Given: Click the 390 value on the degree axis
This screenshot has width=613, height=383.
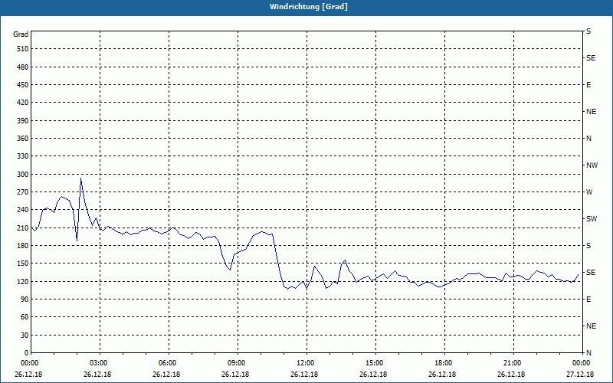Looking at the screenshot, I should pos(23,121).
